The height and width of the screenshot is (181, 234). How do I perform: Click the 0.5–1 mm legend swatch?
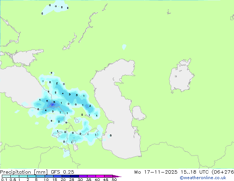click(x=15, y=176)
